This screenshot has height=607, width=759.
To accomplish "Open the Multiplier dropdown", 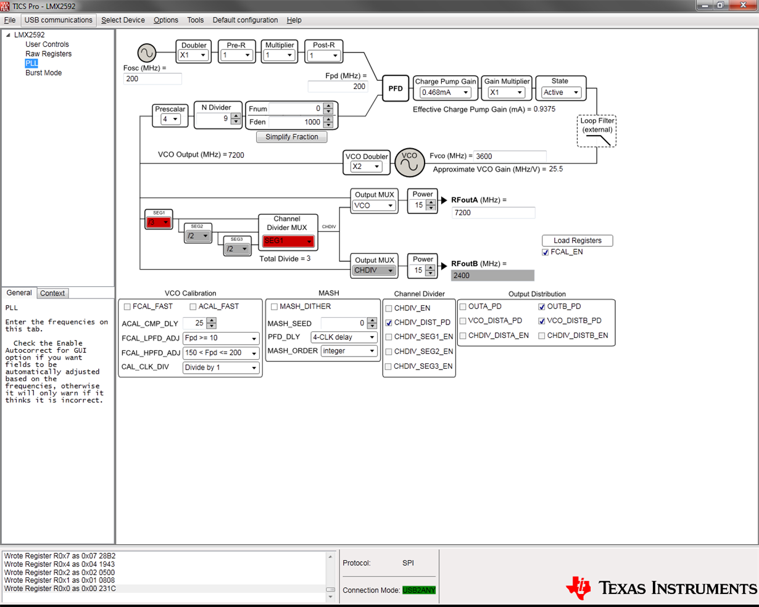I will point(279,56).
